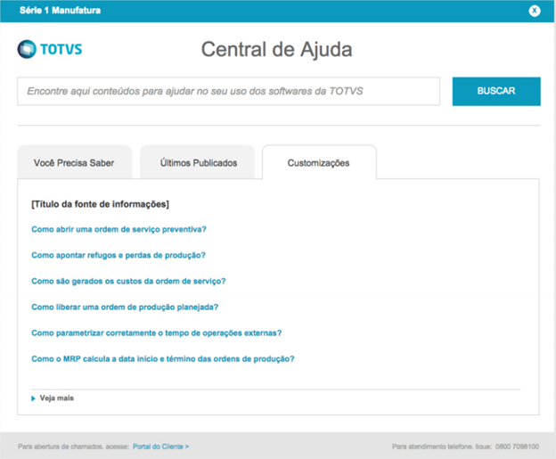
Task: Click the BUSCAR button
Action: 496,91
